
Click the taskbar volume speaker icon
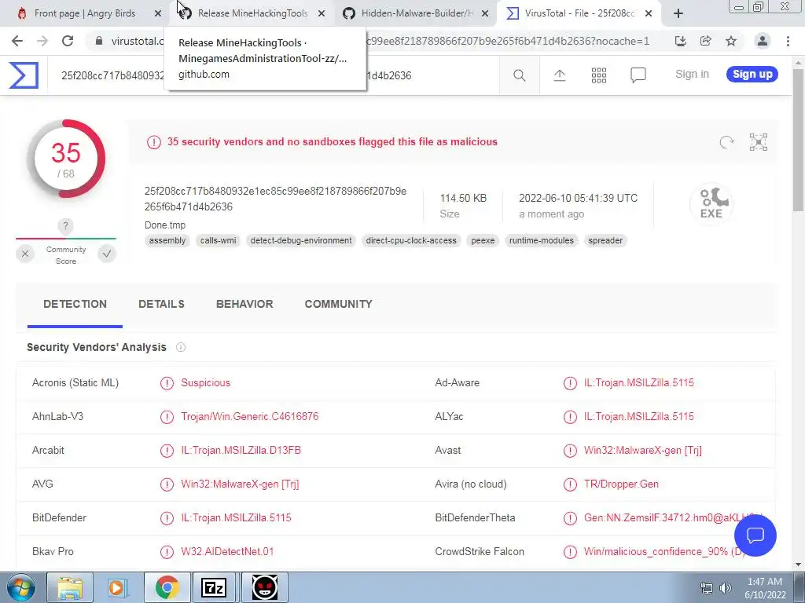click(726, 588)
